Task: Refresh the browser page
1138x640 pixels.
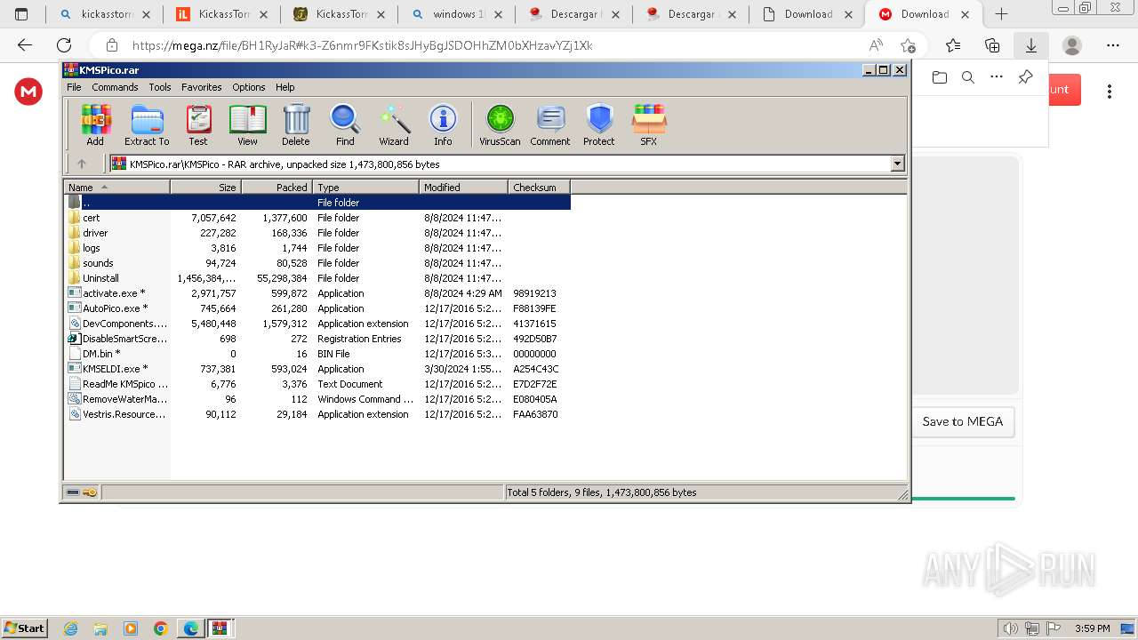Action: tap(64, 45)
